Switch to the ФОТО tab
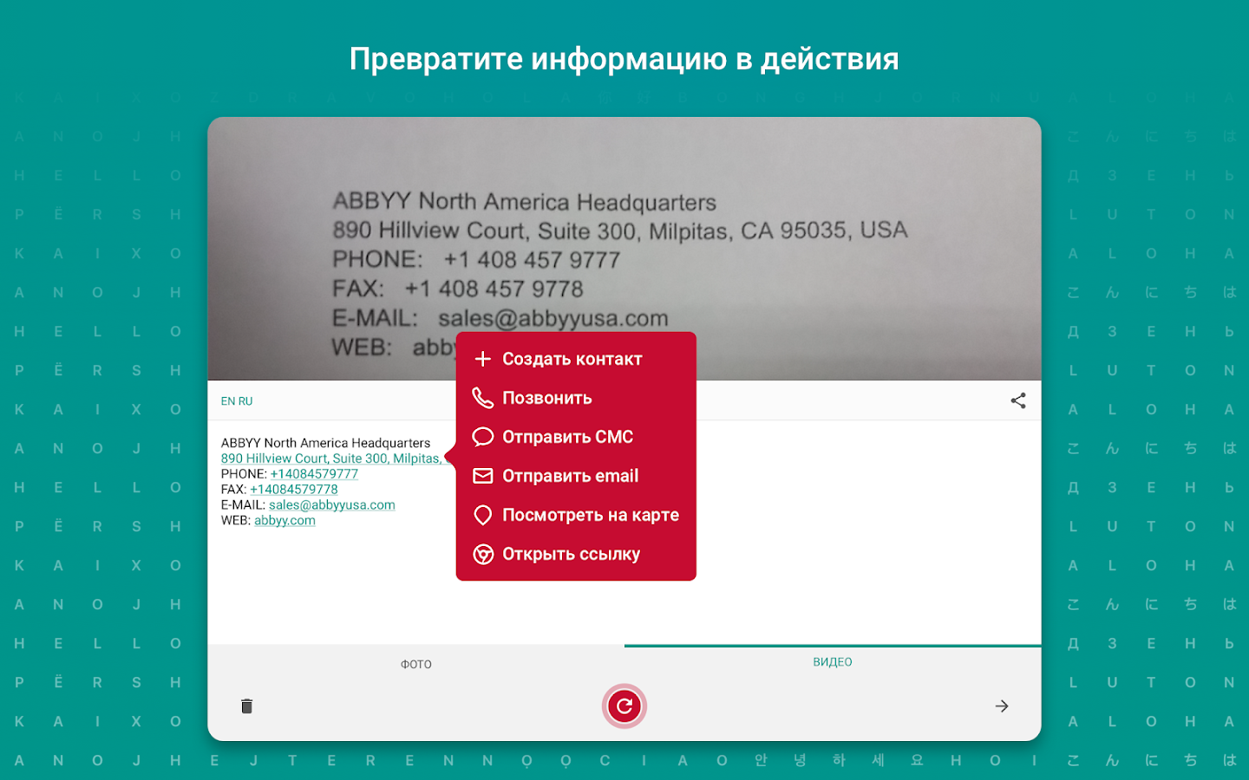The width and height of the screenshot is (1249, 780). pyautogui.click(x=416, y=665)
